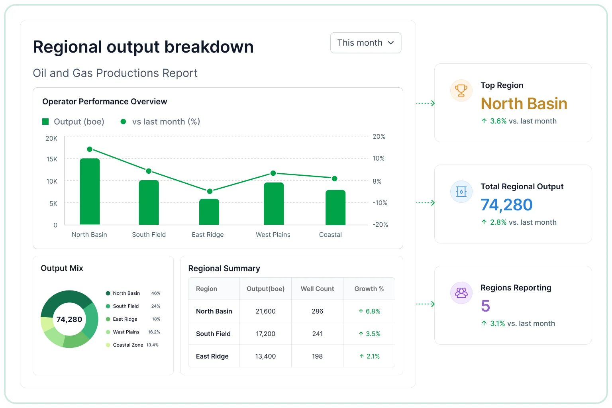
Task: Click the 21,600 output cell
Action: (265, 311)
